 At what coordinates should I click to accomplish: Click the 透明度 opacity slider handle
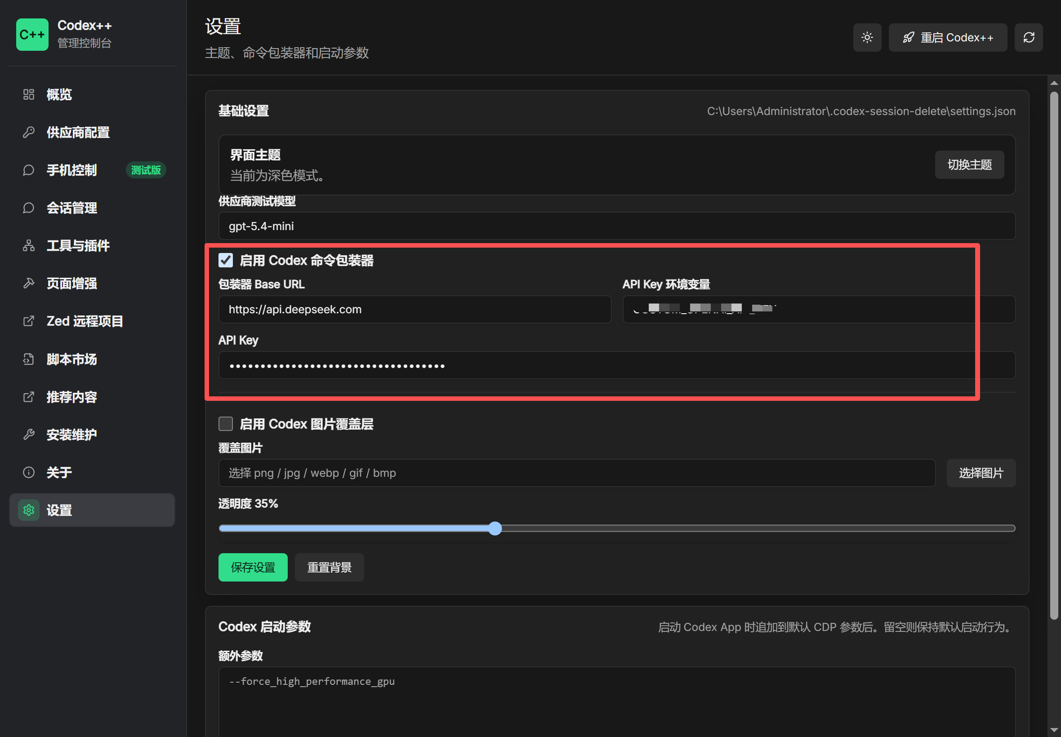tap(495, 529)
